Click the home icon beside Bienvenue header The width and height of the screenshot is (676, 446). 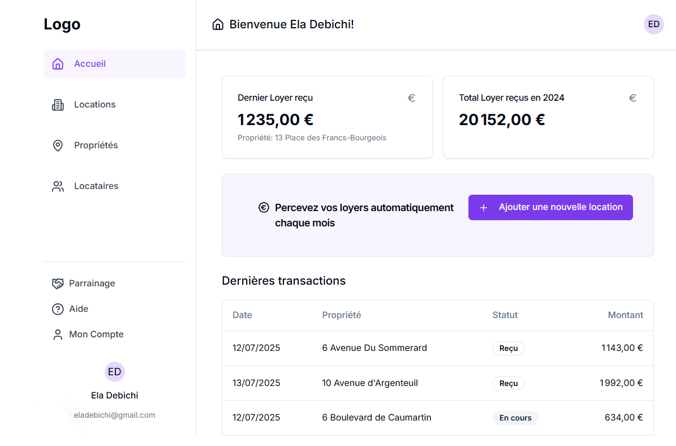click(x=218, y=24)
